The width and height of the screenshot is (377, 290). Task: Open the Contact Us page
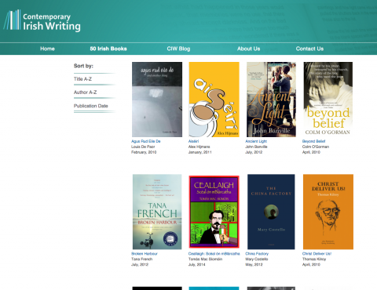[x=309, y=49]
